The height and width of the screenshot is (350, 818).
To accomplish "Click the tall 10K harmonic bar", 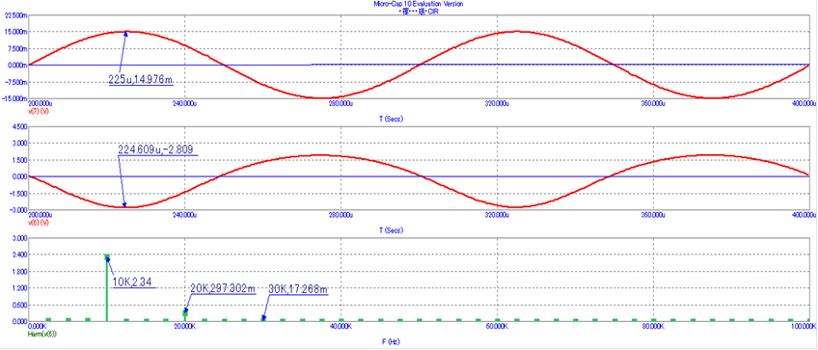I will 107,288.
